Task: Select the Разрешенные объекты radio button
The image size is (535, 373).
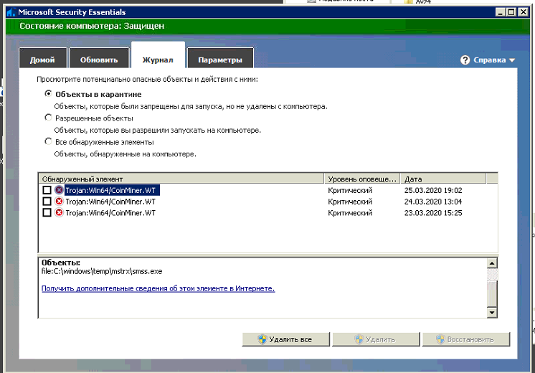Action: point(49,118)
